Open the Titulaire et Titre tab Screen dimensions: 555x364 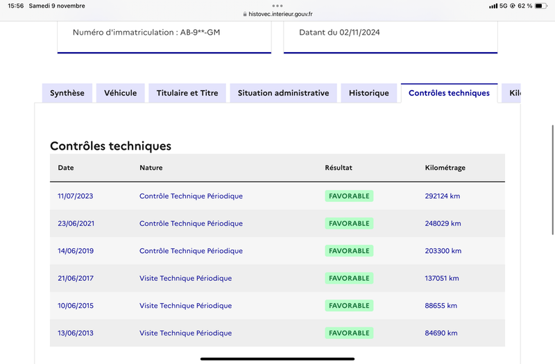pos(187,93)
